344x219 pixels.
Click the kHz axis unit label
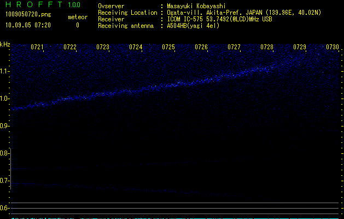[x=5, y=44]
